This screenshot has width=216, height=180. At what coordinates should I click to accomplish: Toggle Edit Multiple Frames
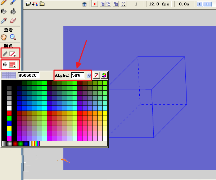(116, 4)
